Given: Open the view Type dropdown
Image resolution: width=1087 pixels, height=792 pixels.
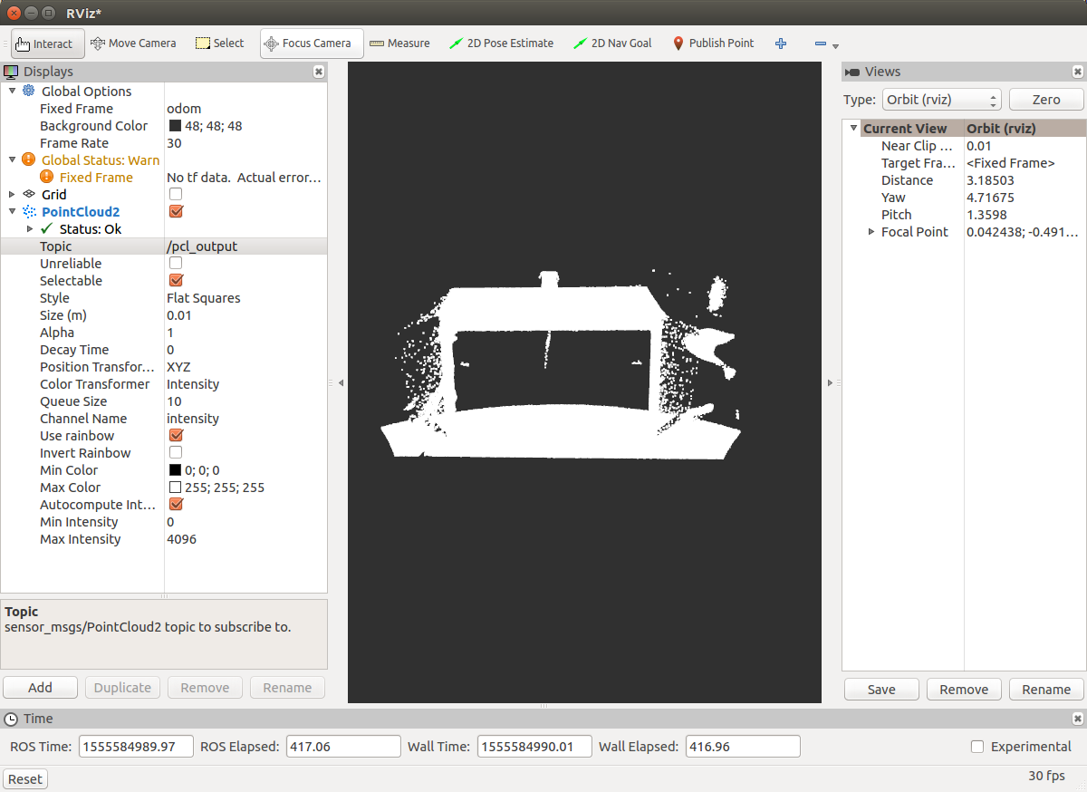Looking at the screenshot, I should [941, 100].
